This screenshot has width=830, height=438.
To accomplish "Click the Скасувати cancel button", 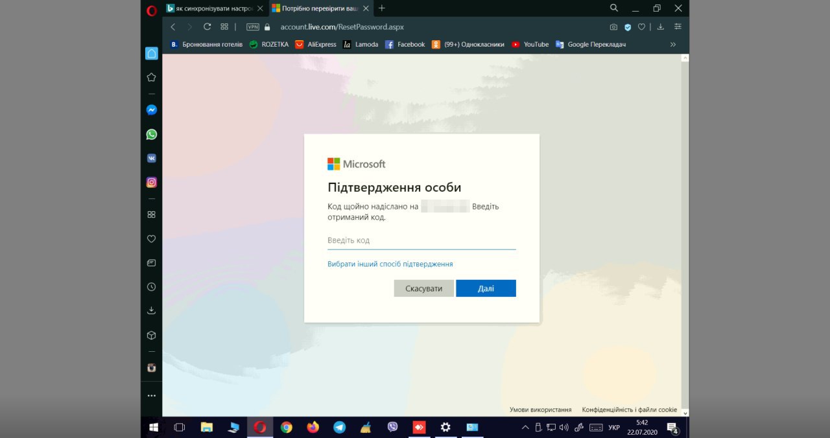I will (x=423, y=288).
